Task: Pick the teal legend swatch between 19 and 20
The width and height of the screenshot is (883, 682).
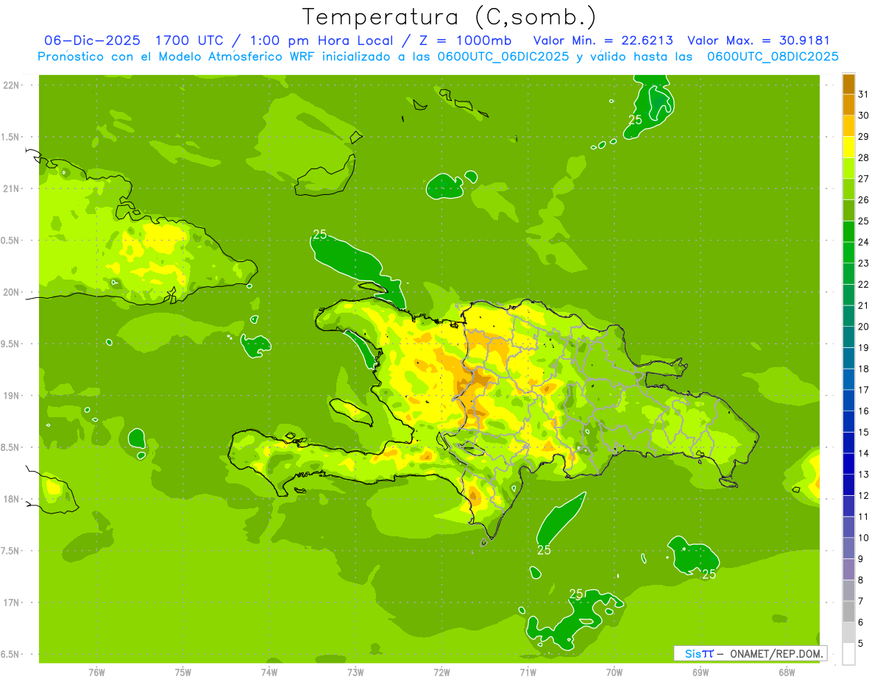Action: (848, 337)
